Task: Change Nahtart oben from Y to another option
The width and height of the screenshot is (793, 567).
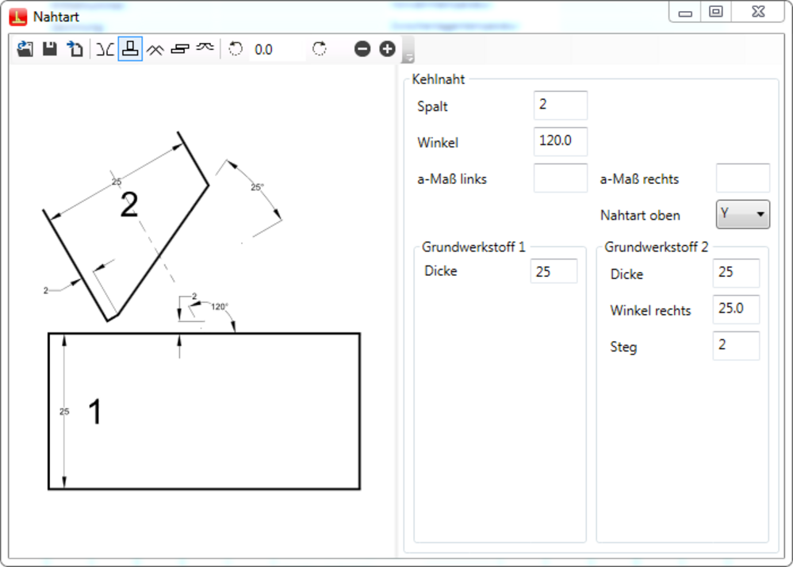Action: (760, 214)
